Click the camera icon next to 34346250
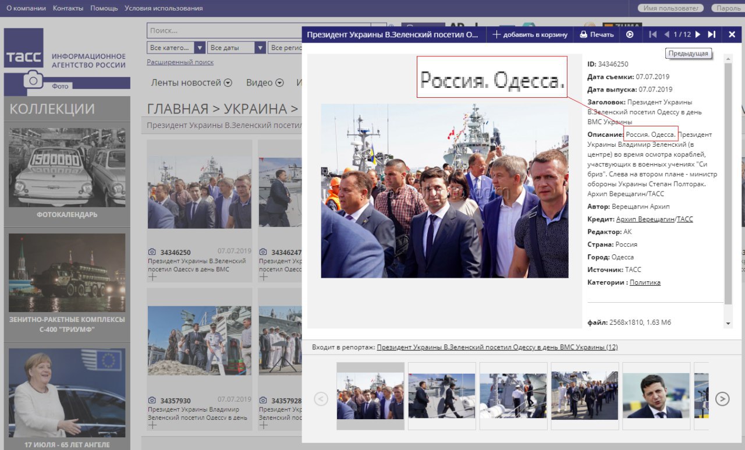Viewport: 745px width, 450px height. (x=152, y=252)
